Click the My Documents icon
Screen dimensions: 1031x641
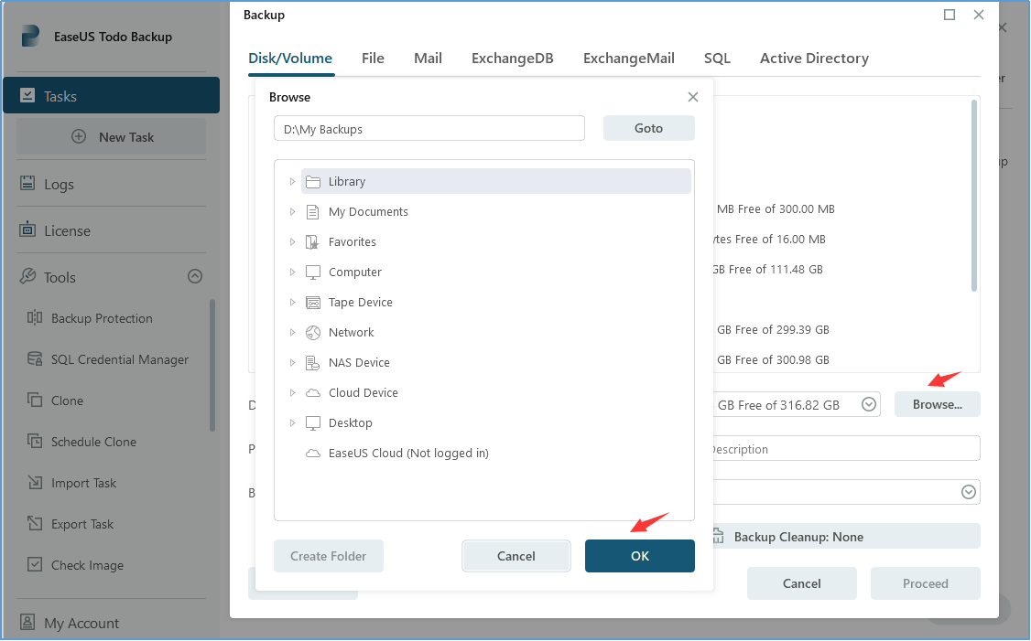coord(314,212)
